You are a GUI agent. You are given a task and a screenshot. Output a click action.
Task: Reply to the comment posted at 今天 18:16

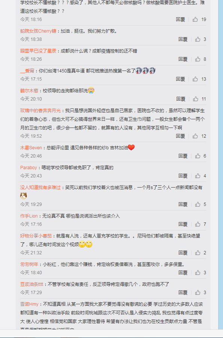[180, 20]
